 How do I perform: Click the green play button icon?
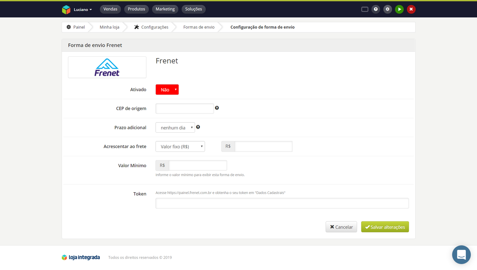[x=399, y=9]
